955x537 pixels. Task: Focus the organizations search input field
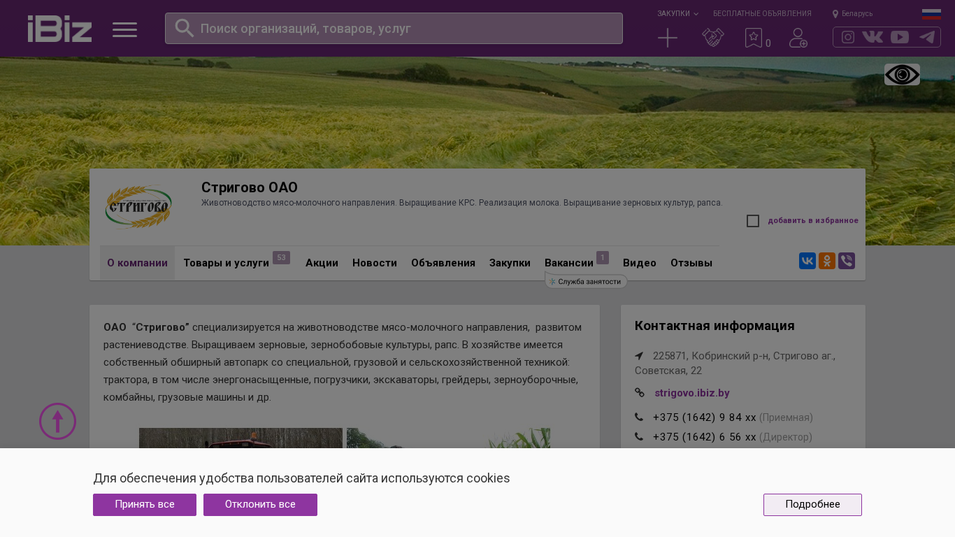pyautogui.click(x=394, y=28)
